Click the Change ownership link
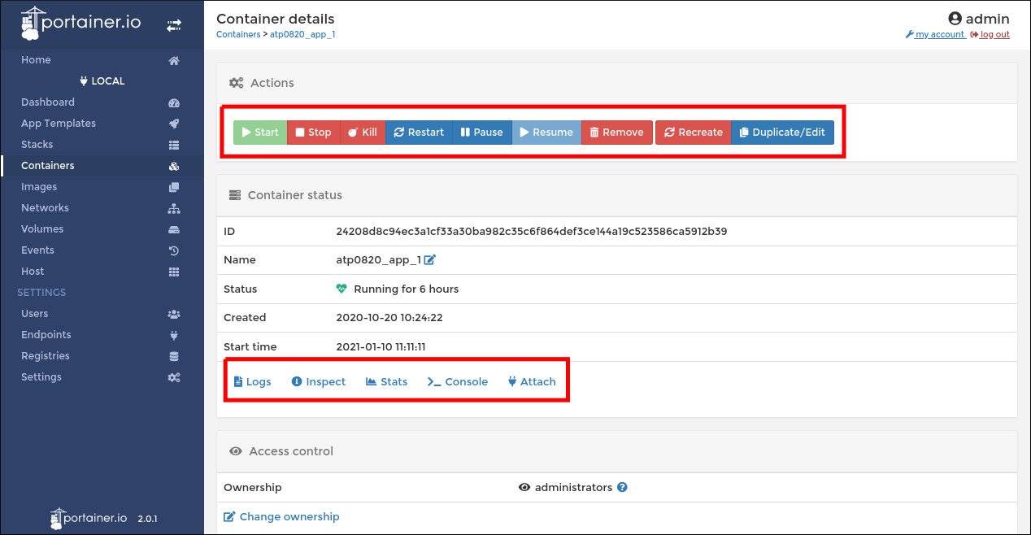 pyautogui.click(x=281, y=516)
